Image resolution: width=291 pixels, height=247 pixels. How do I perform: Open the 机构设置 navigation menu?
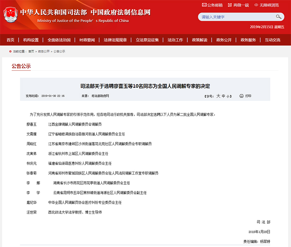(x=31, y=40)
